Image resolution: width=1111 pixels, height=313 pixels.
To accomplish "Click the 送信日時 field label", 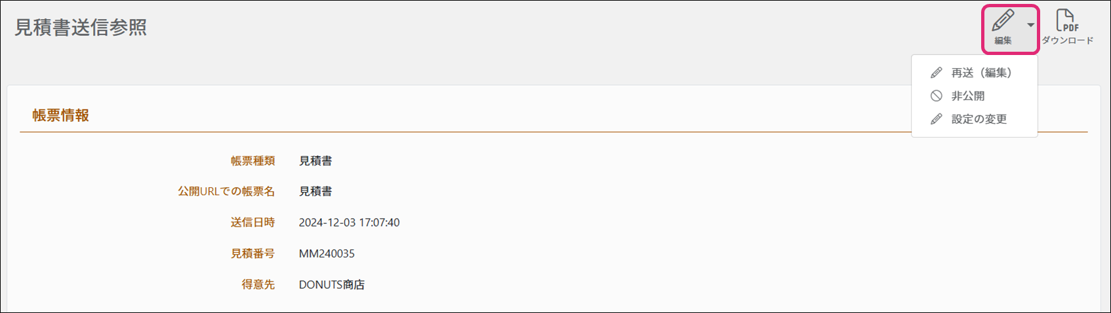I will [253, 223].
